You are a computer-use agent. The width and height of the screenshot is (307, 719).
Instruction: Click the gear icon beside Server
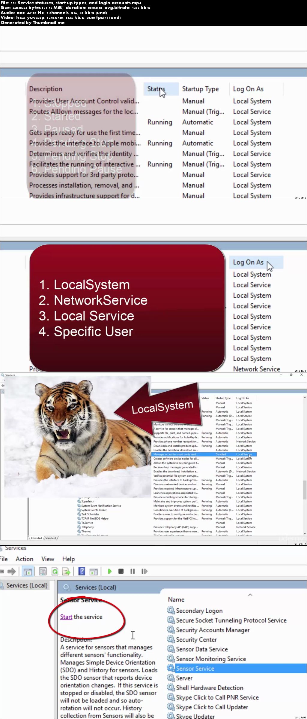click(x=171, y=678)
